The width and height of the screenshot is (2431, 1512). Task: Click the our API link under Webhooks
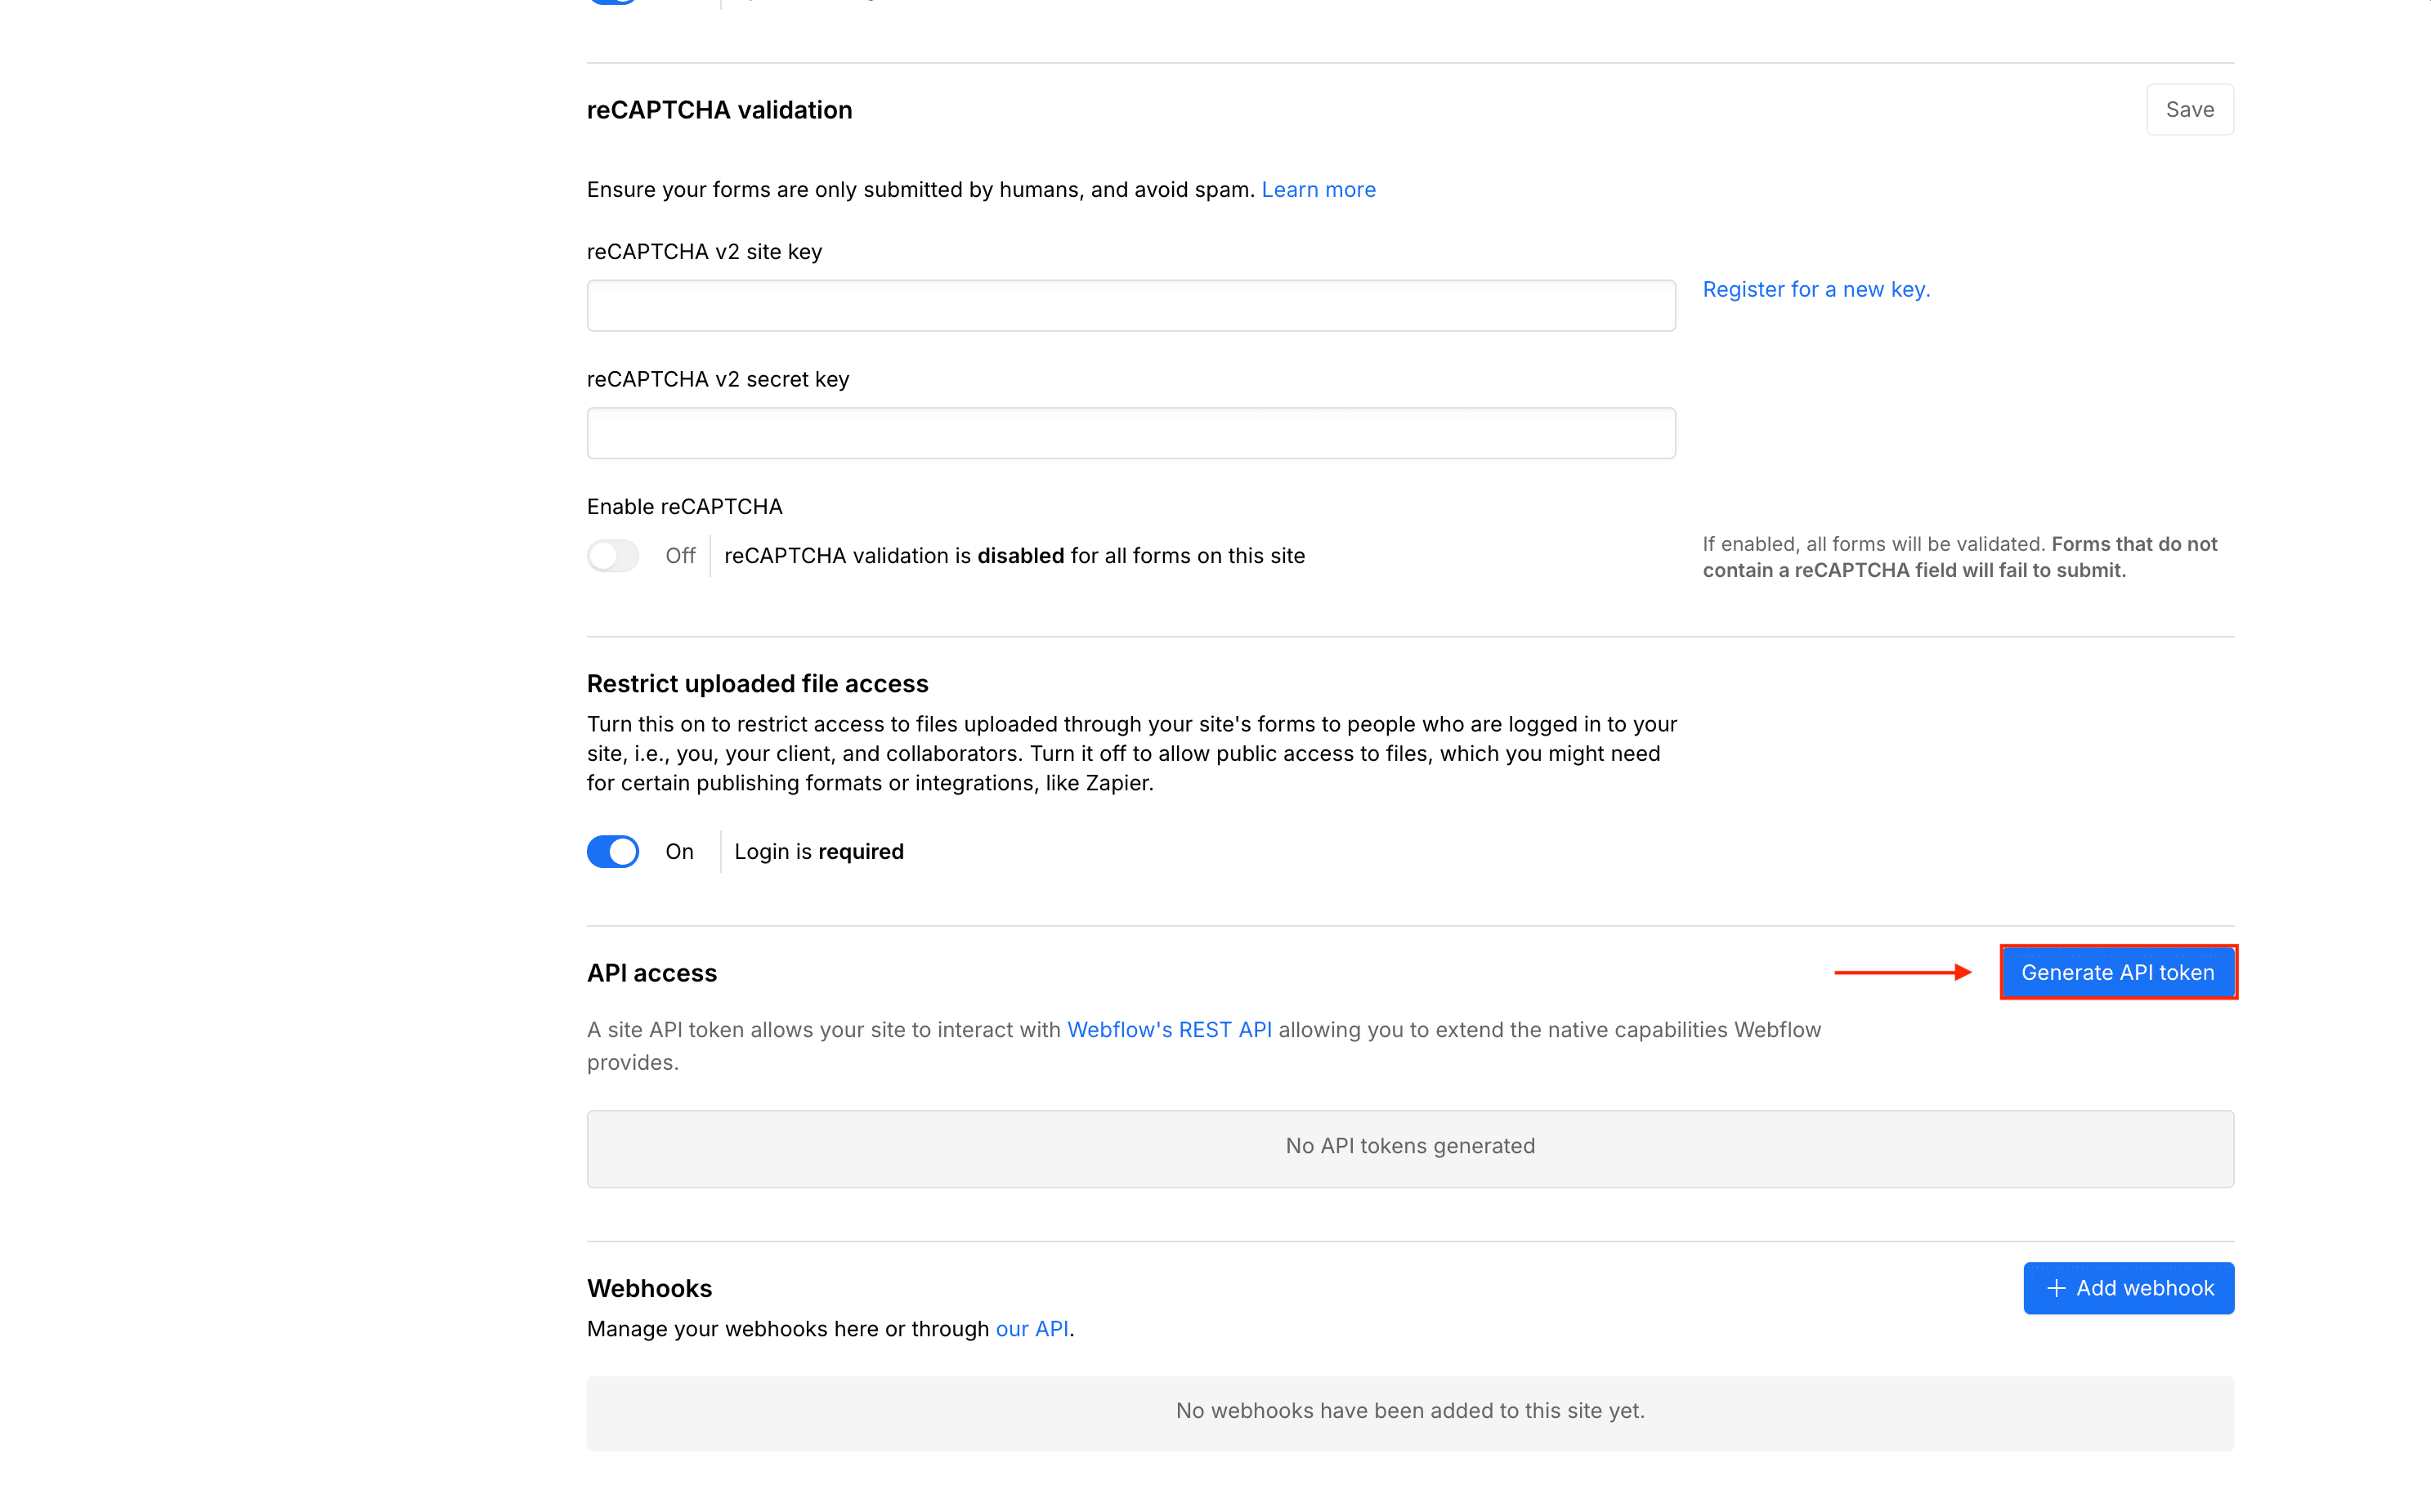1031,1328
